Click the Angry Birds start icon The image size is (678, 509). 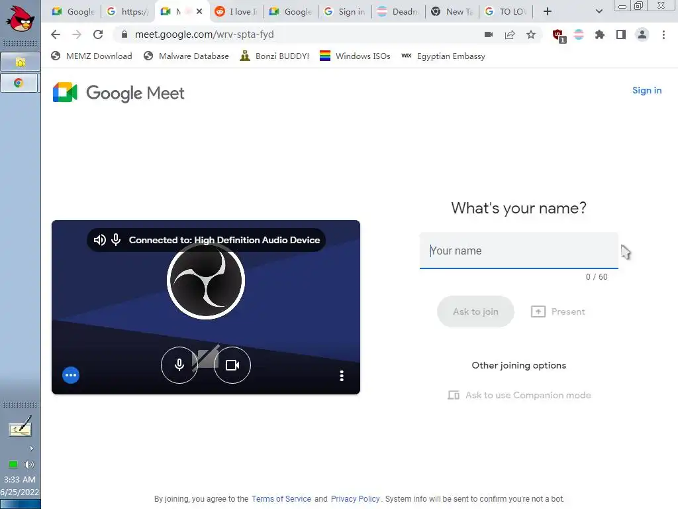(x=20, y=19)
